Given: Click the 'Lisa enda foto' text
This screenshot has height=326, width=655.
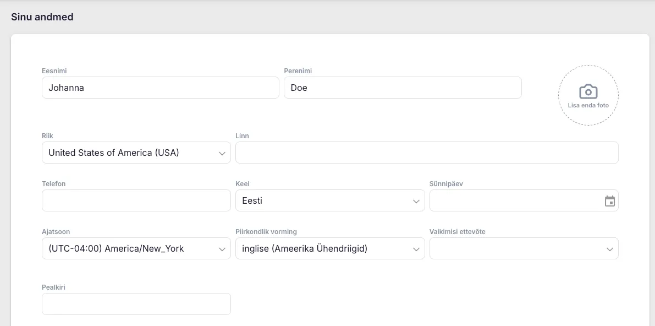Looking at the screenshot, I should pyautogui.click(x=588, y=105).
